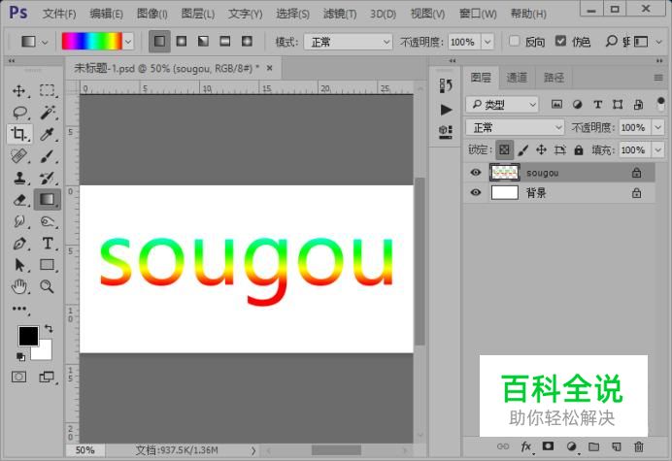The width and height of the screenshot is (672, 461).
Task: Reset default foreground and background colors
Action: coord(20,356)
